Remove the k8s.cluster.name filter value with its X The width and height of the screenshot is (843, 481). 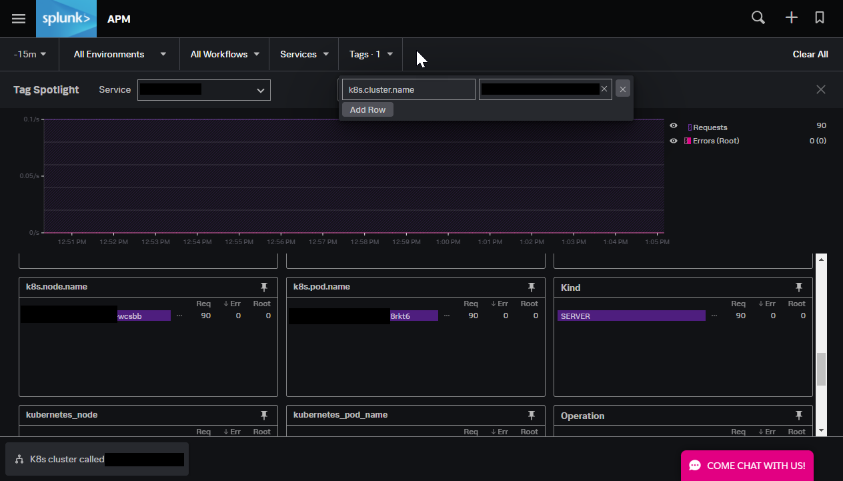[604, 88]
